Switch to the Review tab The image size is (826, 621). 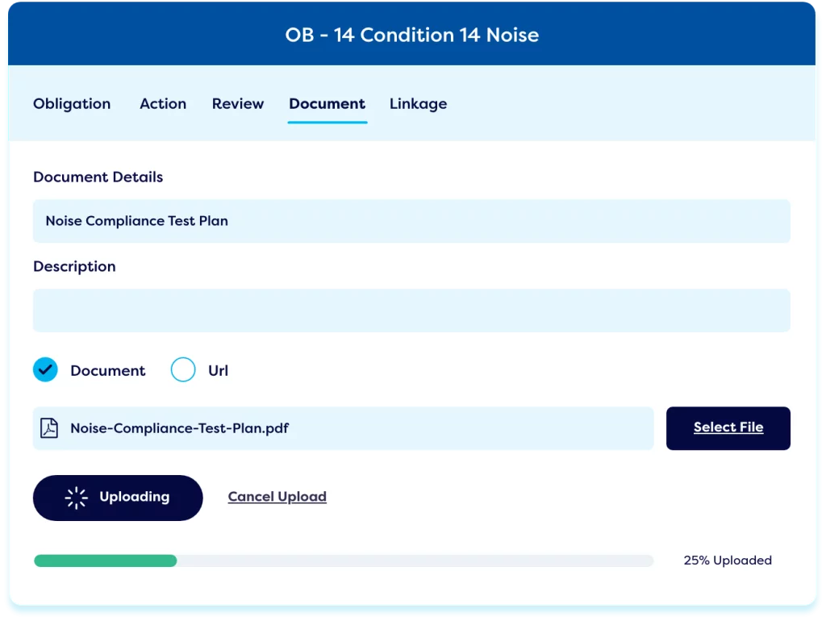(x=237, y=103)
